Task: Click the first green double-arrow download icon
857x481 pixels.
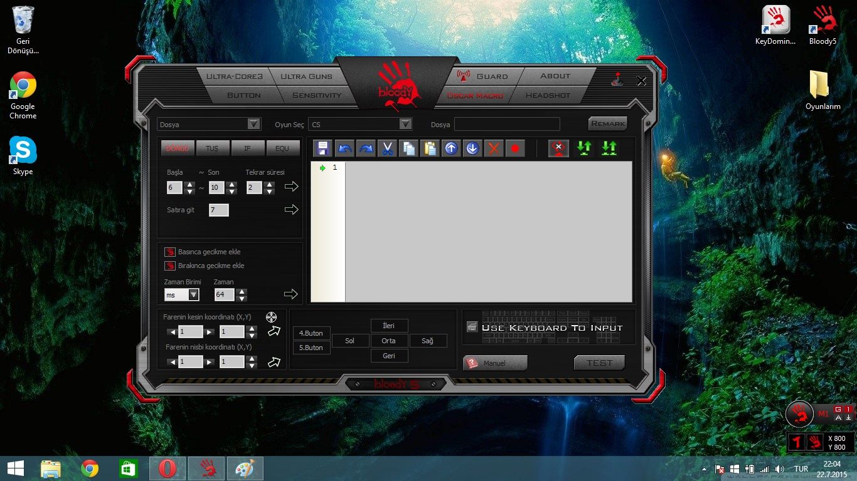Action: click(584, 148)
